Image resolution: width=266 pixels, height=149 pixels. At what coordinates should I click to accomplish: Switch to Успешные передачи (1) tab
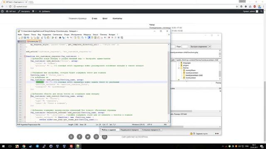pyautogui.click(x=151, y=130)
